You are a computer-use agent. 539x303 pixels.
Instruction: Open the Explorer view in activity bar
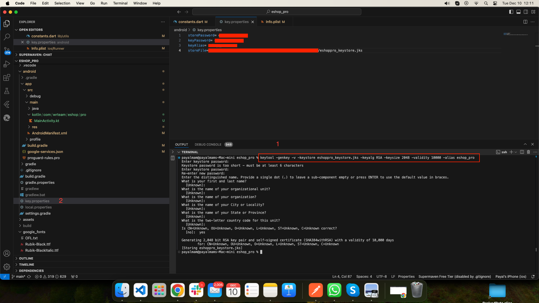[x=7, y=24]
